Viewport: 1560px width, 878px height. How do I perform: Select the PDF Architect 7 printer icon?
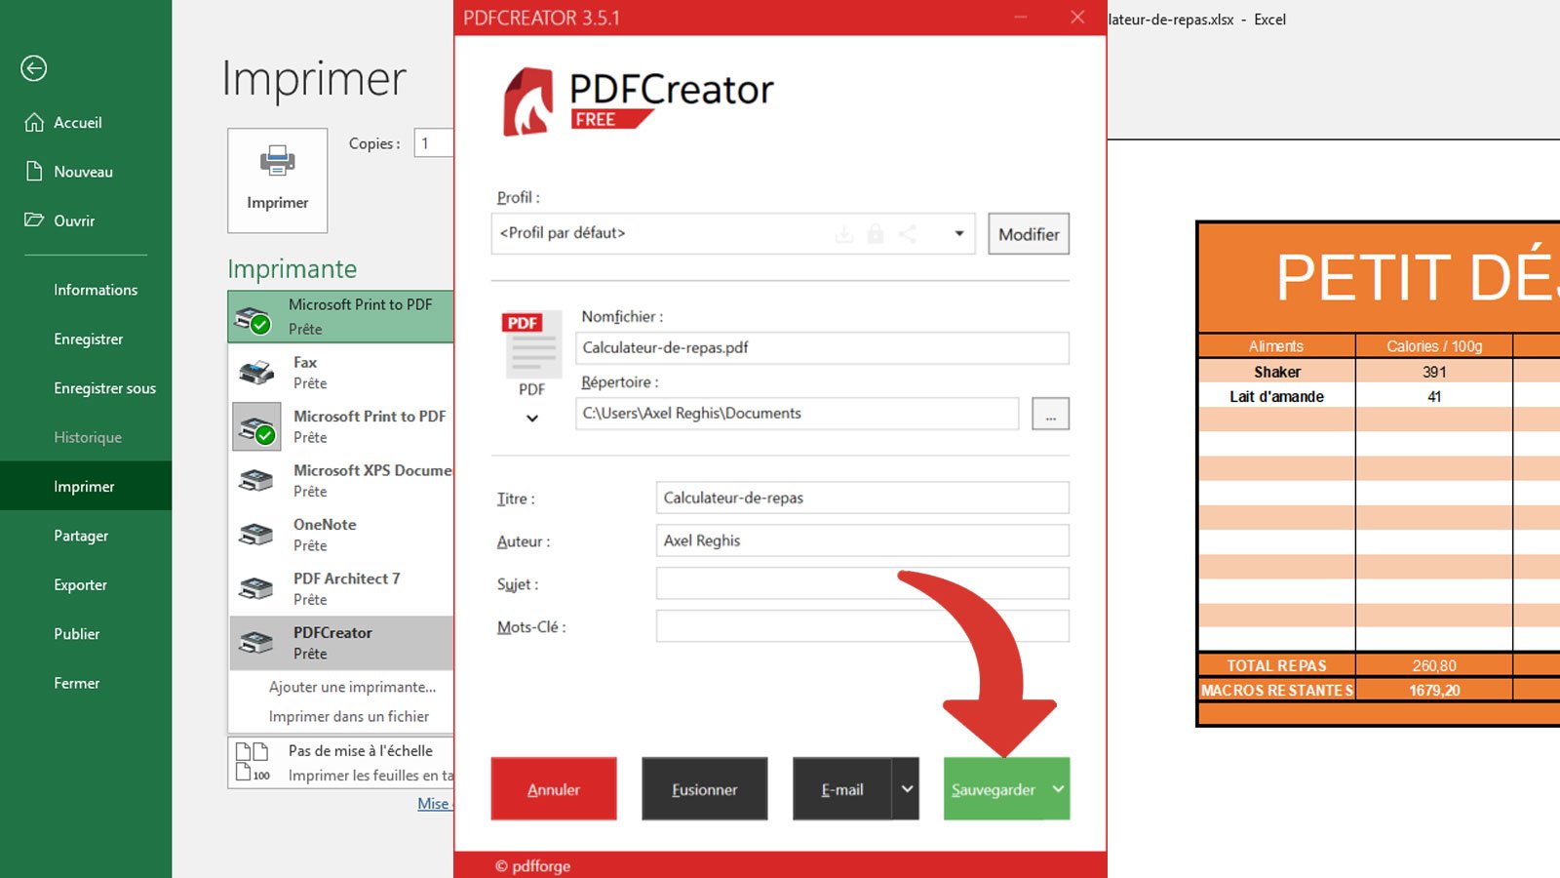(x=256, y=588)
